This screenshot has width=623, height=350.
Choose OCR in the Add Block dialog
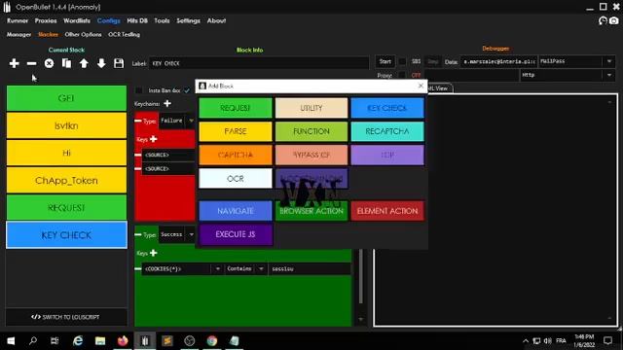coord(236,179)
